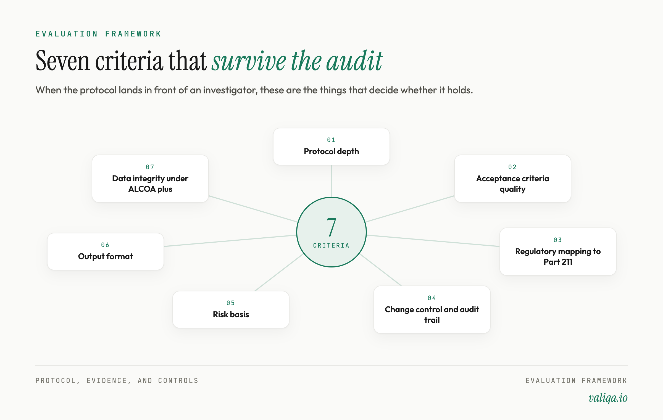Click the Protocol, Evidence, and Controls footer
This screenshot has height=420, width=663.
pyautogui.click(x=117, y=381)
